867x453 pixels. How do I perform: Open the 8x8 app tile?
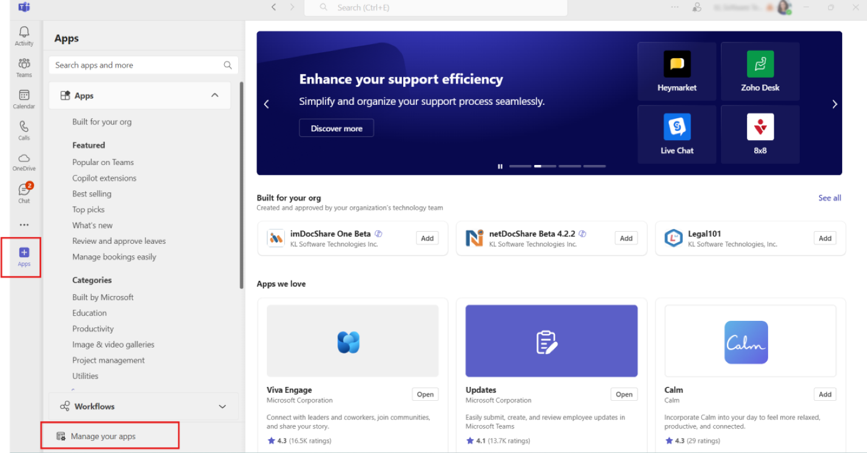[x=760, y=134]
